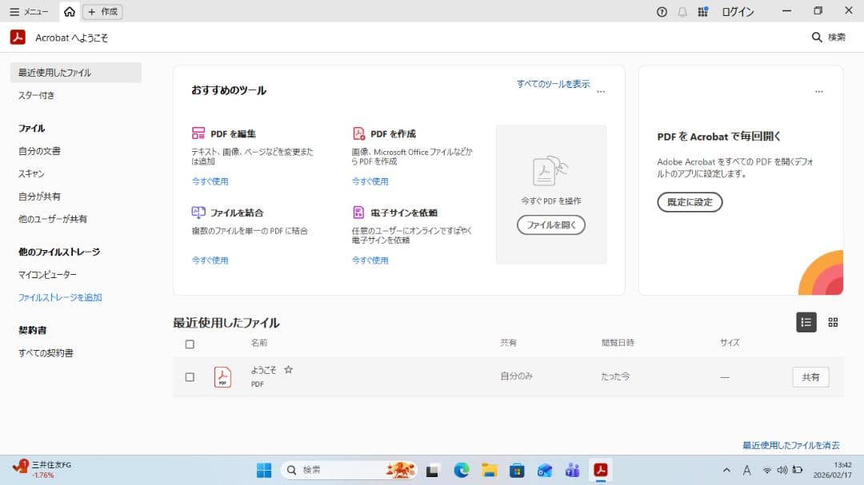Open the notifications bell icon

tap(682, 12)
